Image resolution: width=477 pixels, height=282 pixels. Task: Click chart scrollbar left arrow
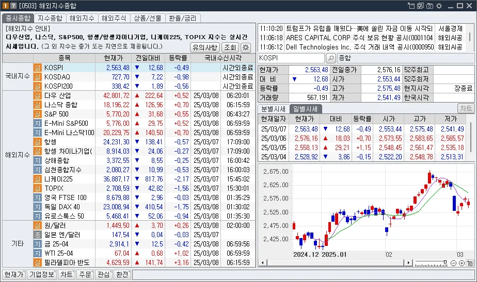(262, 263)
